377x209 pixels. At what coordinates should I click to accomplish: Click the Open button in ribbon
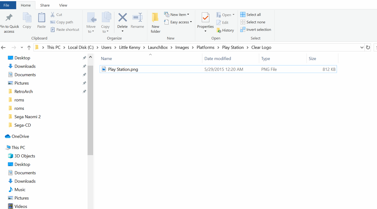coord(225,15)
